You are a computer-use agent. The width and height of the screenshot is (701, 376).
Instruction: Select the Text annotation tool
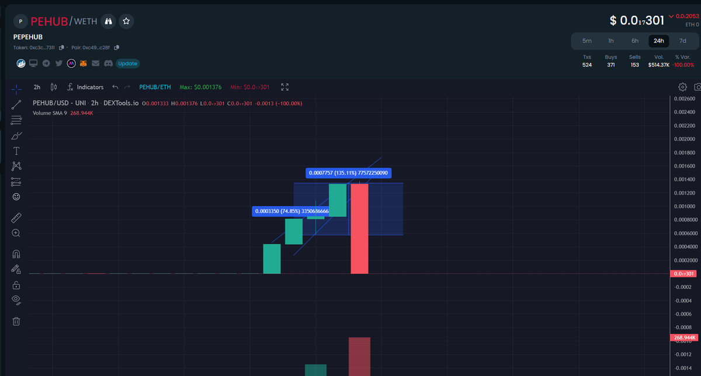coord(16,151)
